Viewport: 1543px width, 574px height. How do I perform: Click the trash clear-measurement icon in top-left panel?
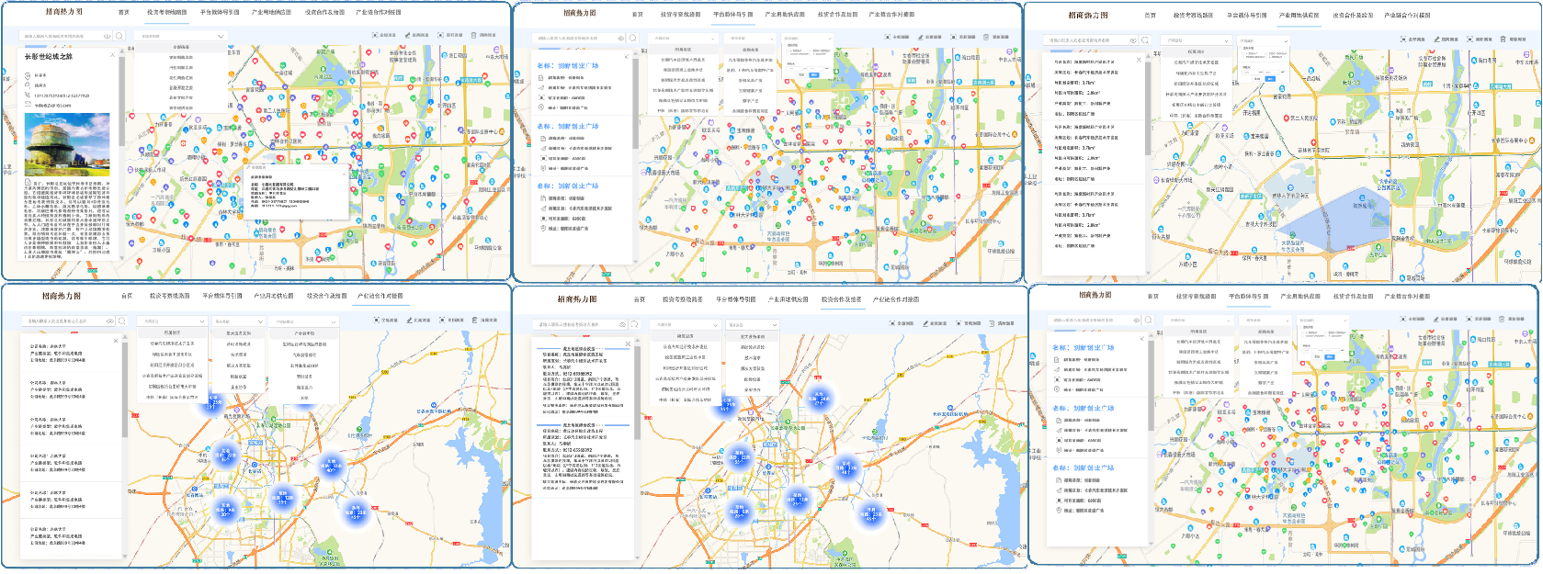[x=474, y=35]
